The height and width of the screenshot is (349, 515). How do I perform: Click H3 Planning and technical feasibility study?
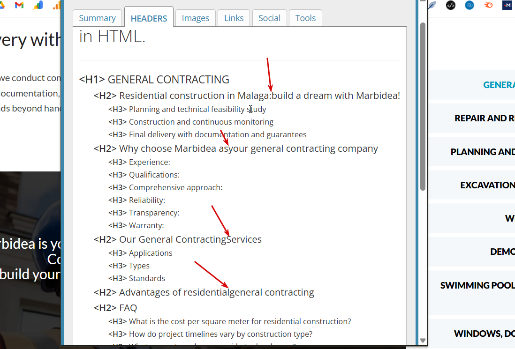tap(187, 109)
